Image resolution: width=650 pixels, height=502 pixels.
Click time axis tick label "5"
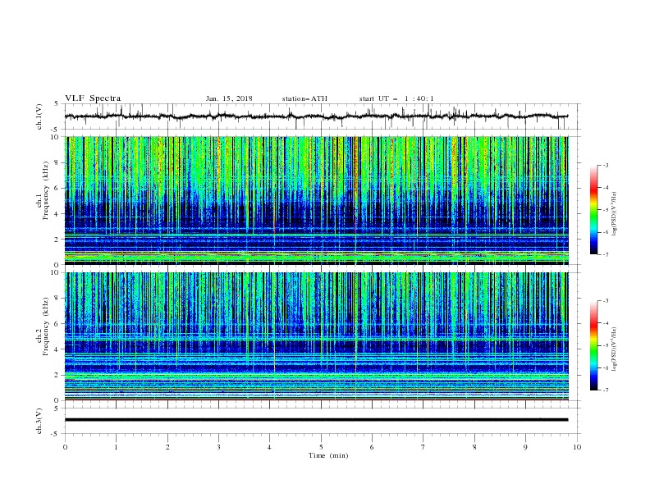pos(321,447)
